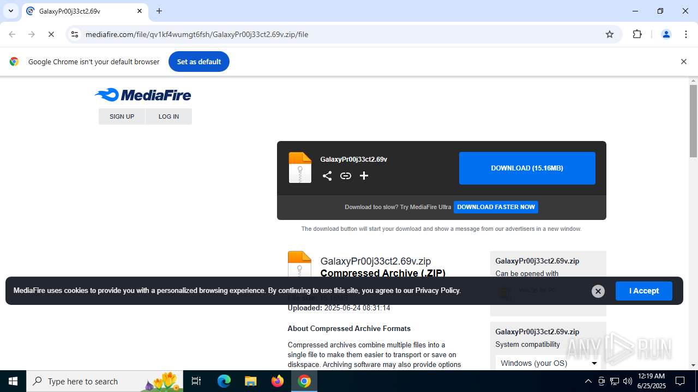Click the orange ZIP file icon in dark panel
Image resolution: width=698 pixels, height=392 pixels.
click(x=299, y=168)
